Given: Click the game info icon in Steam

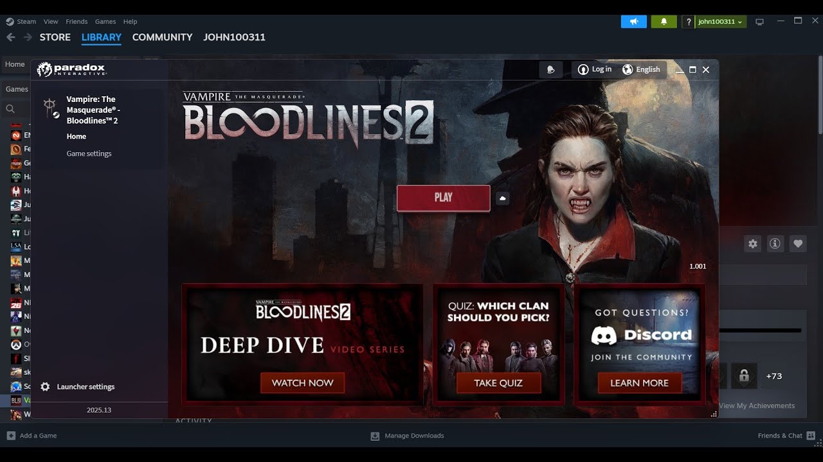Looking at the screenshot, I should [775, 244].
